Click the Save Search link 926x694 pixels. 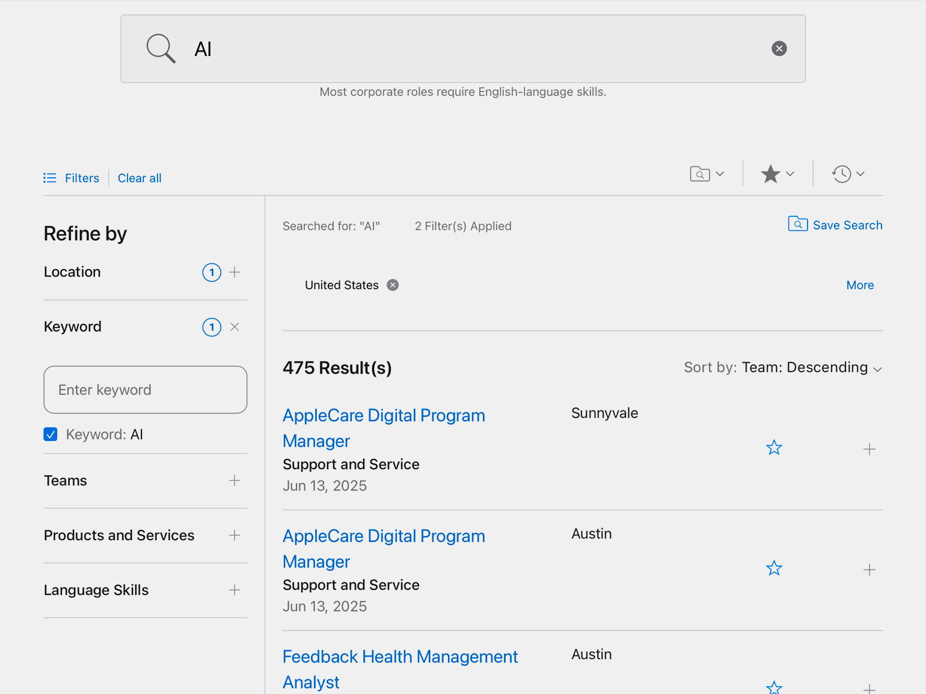(847, 225)
